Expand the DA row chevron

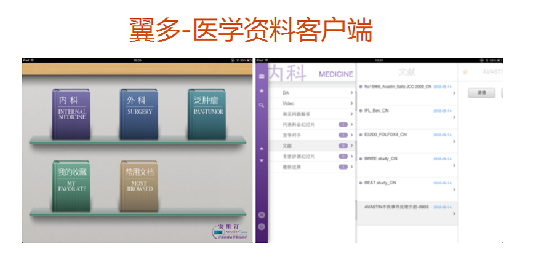pyautogui.click(x=352, y=93)
